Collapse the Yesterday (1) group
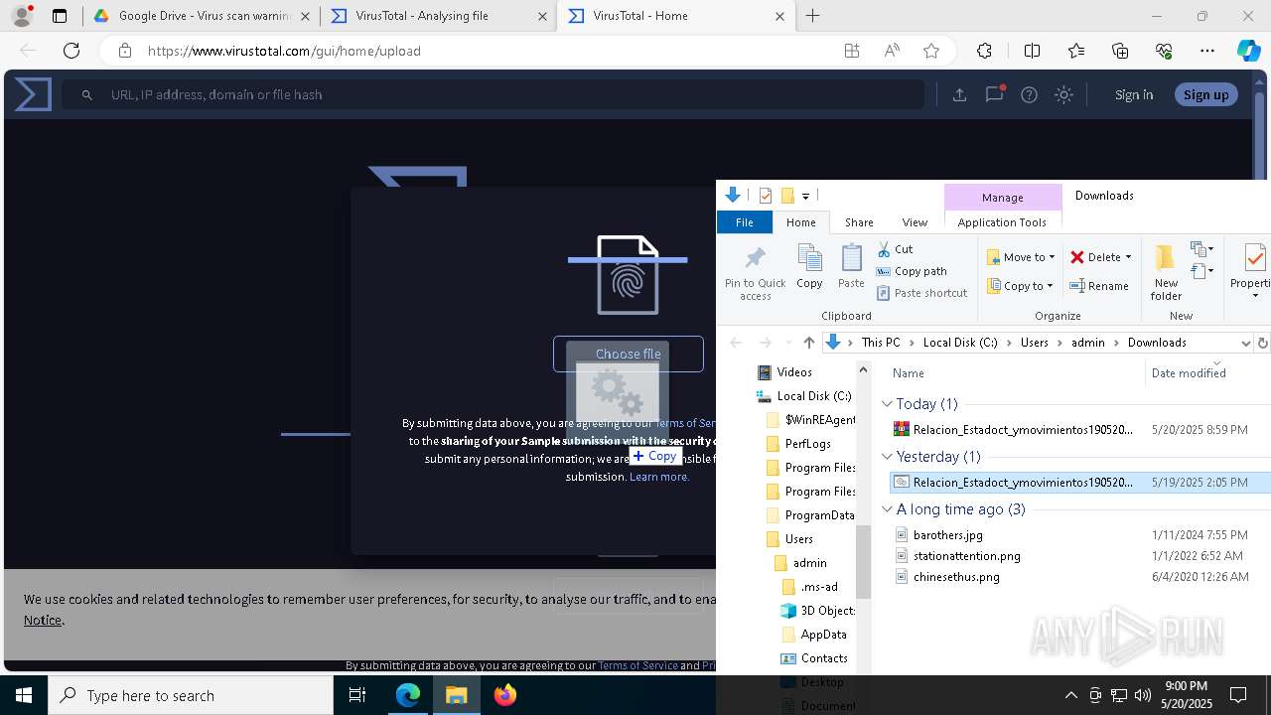The image size is (1271, 715). click(887, 457)
